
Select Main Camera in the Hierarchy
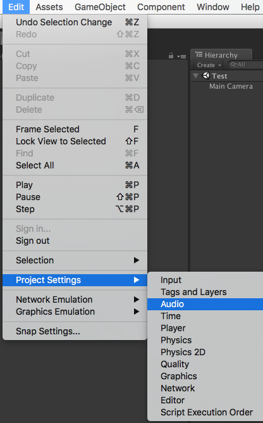click(231, 86)
